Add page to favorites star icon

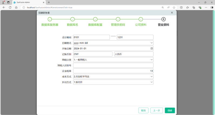pyautogui.click(x=174, y=8)
